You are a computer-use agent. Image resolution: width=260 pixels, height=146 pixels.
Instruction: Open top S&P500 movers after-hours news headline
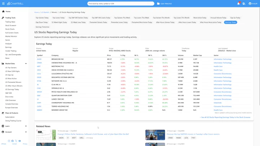pos(193,134)
